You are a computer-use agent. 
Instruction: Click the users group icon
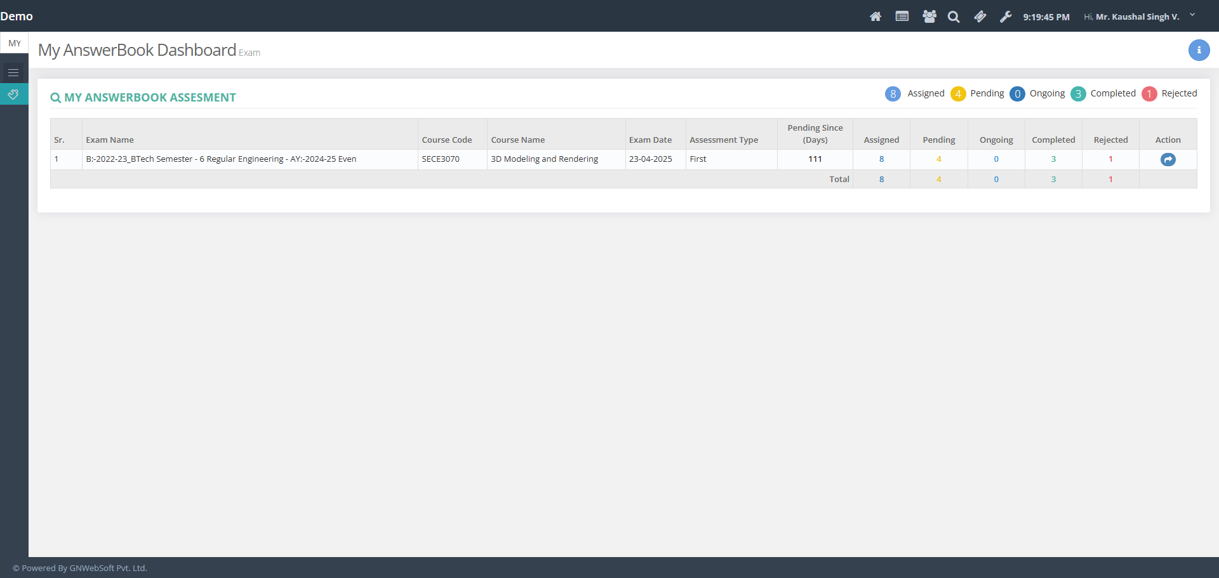929,16
